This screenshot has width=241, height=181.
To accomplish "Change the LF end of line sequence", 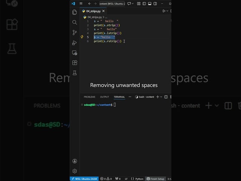I will pos(126,179).
